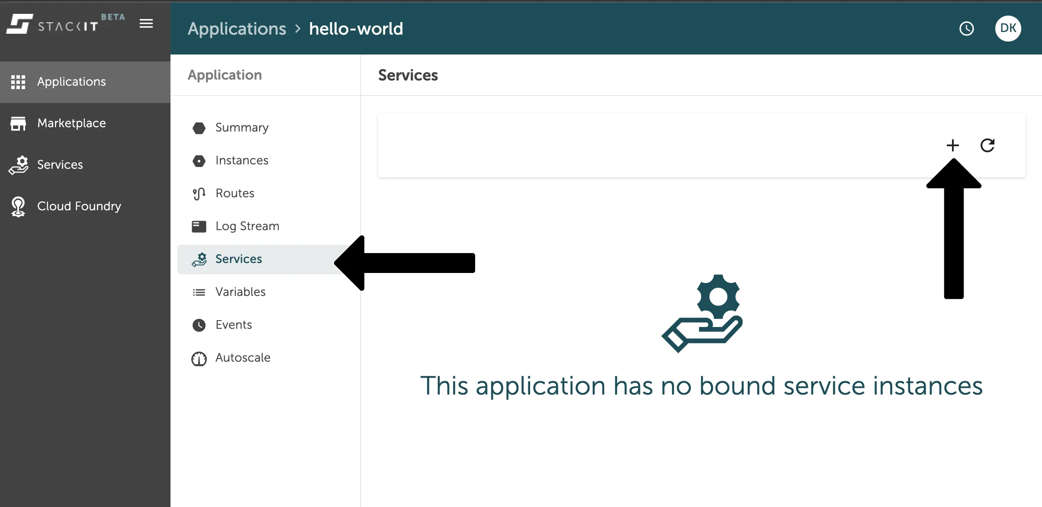Viewport: 1042px width, 507px height.
Task: Click the Routes branching icon
Action: pos(199,193)
